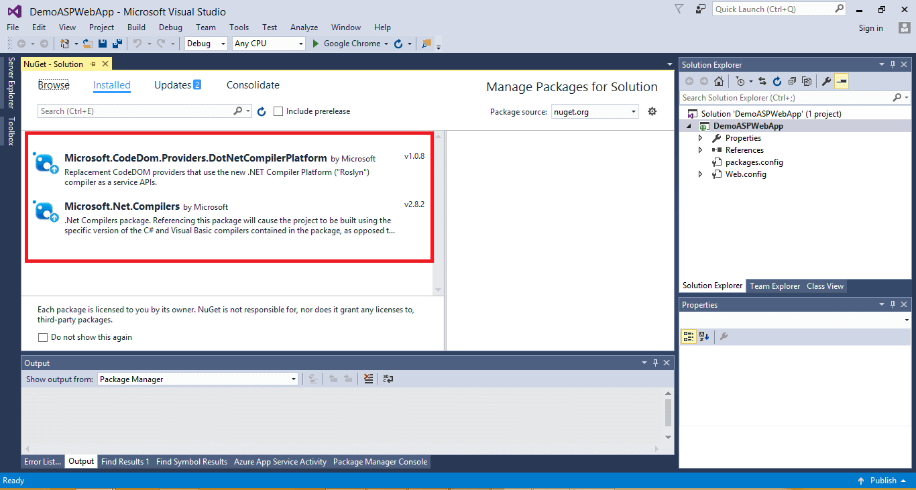
Task: Switch to Class View tab
Action: (825, 286)
